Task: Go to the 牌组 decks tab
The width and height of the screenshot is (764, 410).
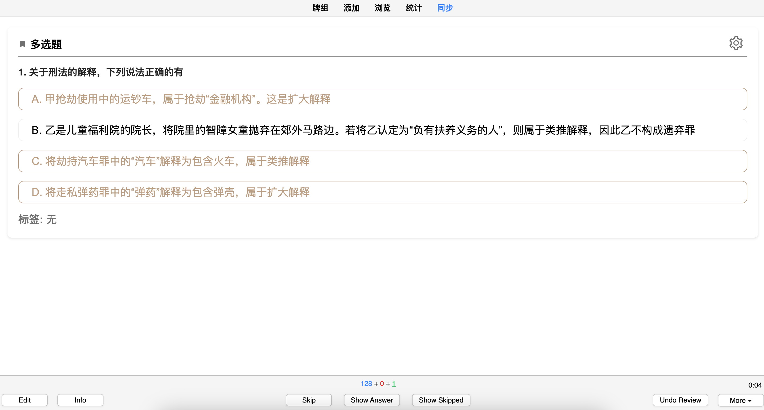Action: point(320,8)
